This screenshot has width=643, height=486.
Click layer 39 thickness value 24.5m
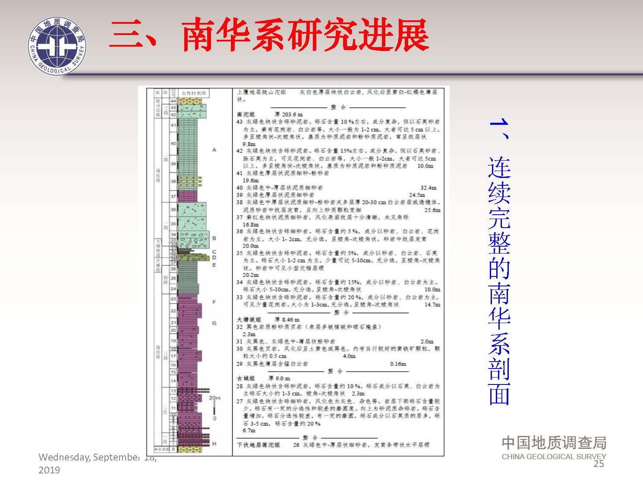pos(417,195)
